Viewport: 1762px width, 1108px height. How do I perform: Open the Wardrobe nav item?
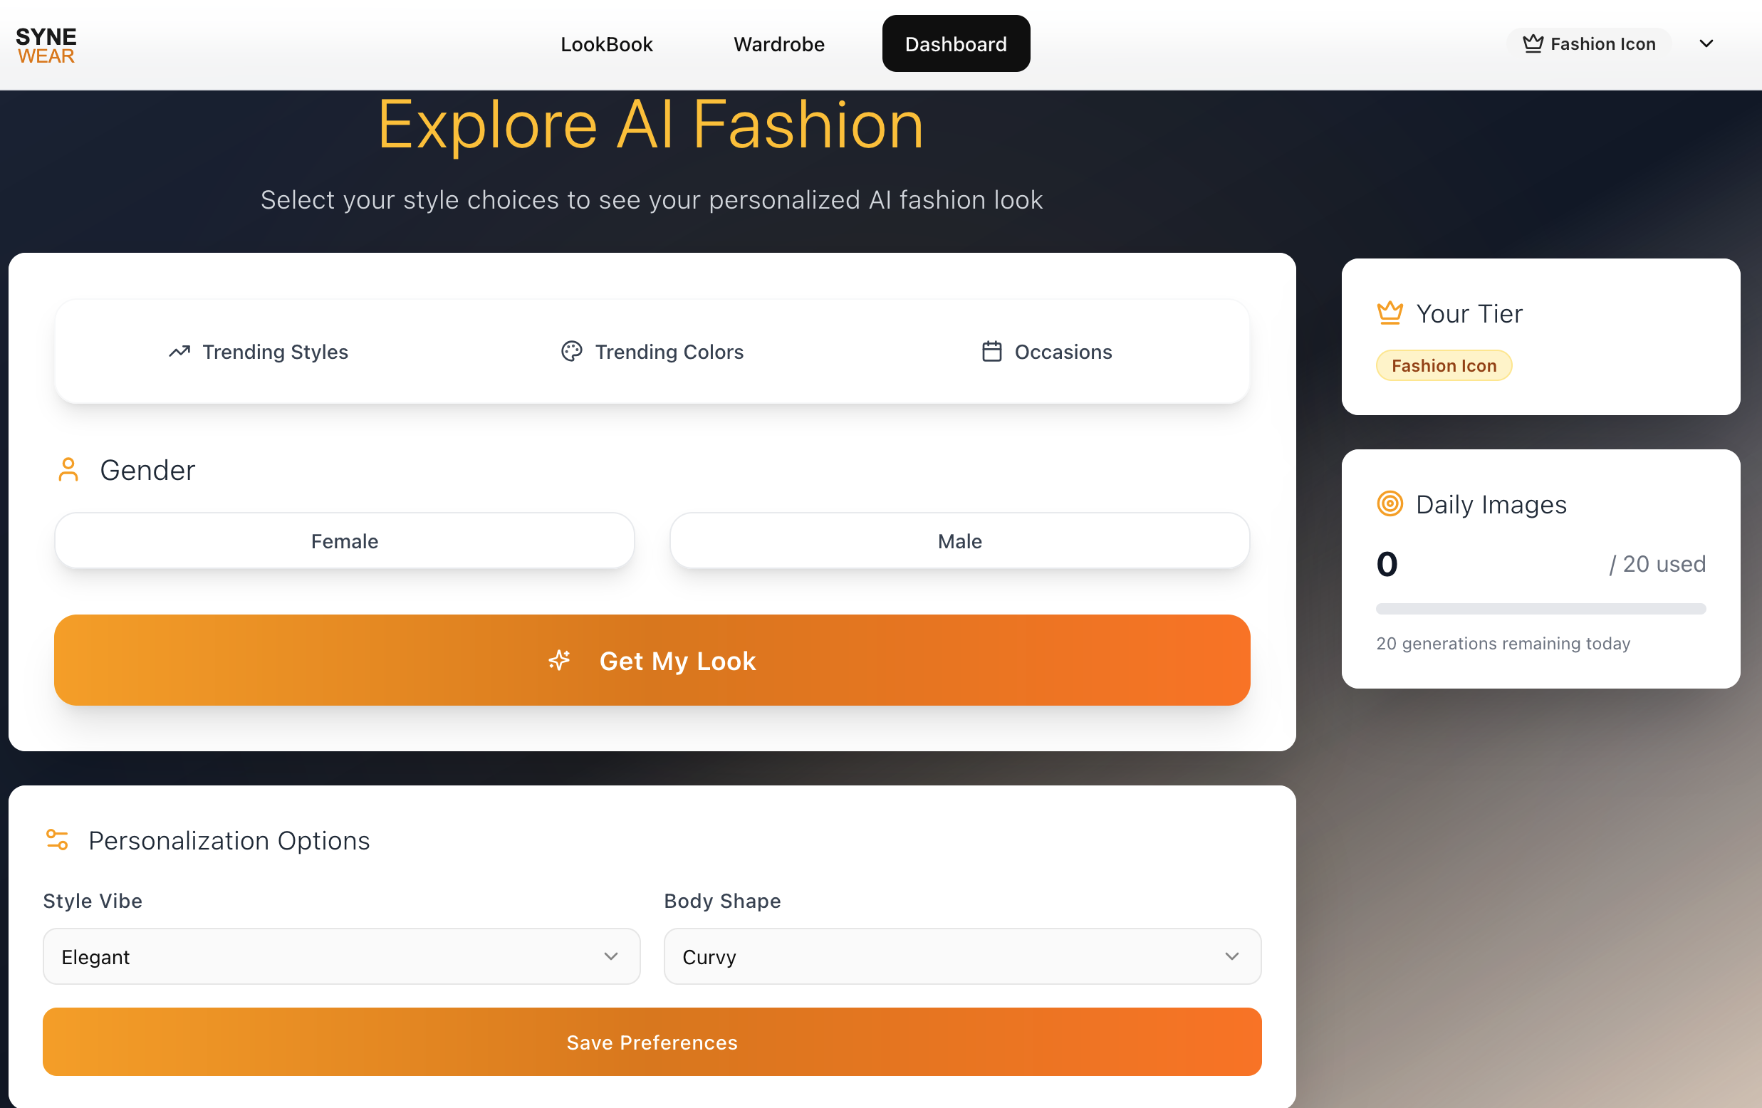778,44
